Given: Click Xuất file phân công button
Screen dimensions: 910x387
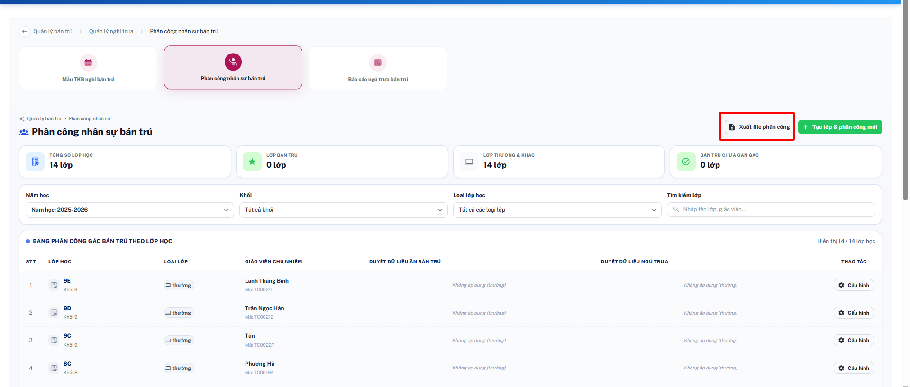Looking at the screenshot, I should [x=759, y=127].
